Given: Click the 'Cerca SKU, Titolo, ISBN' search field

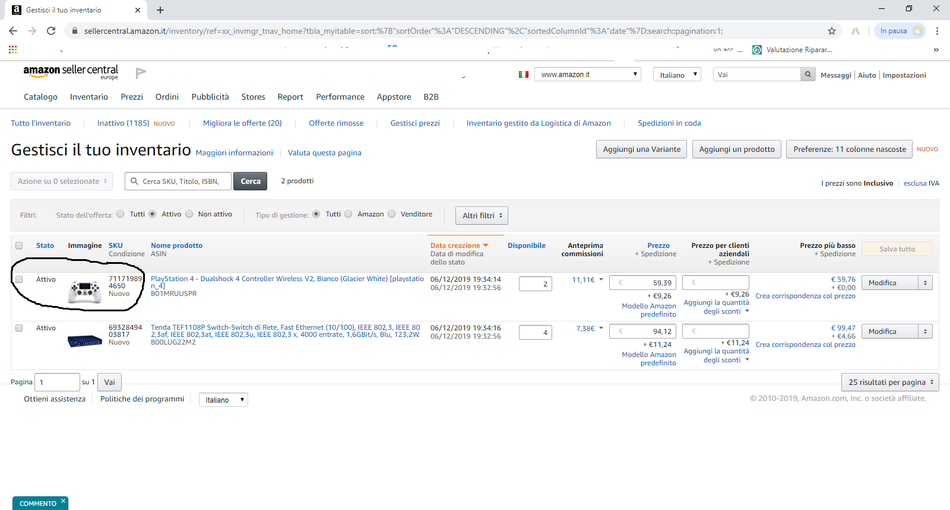Looking at the screenshot, I should point(178,181).
